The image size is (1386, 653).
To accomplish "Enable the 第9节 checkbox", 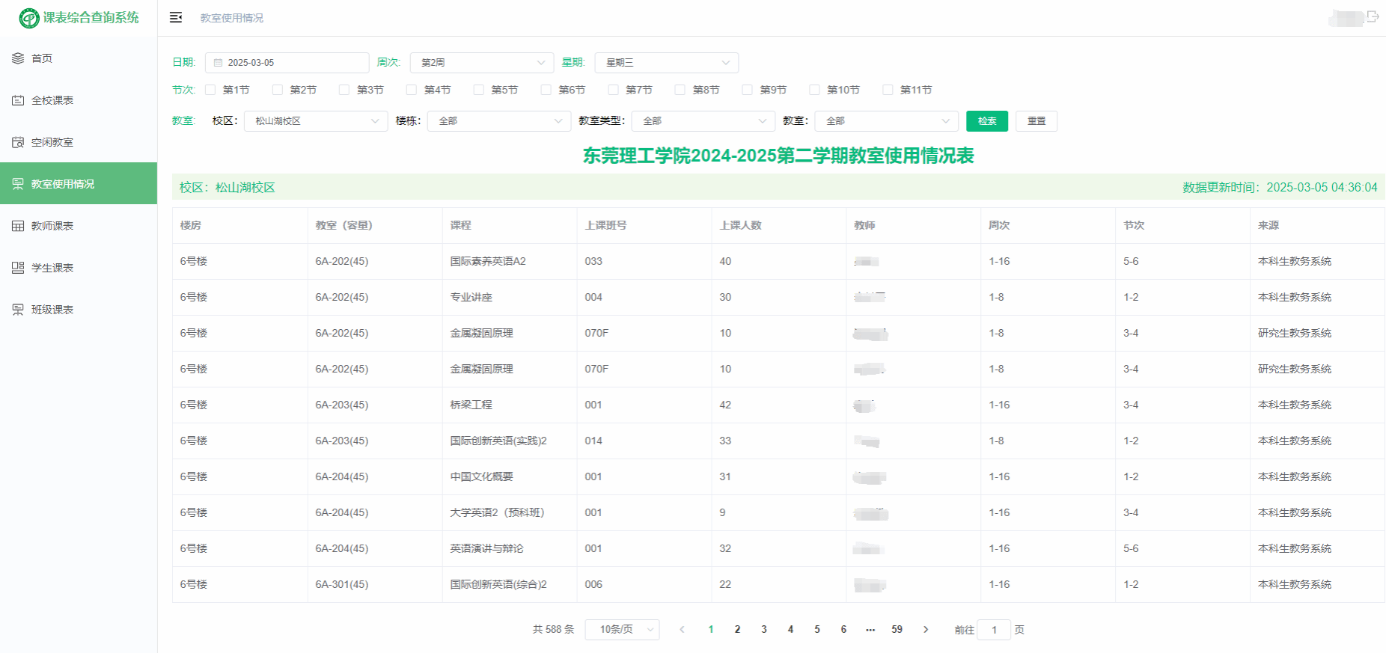I will pos(748,90).
